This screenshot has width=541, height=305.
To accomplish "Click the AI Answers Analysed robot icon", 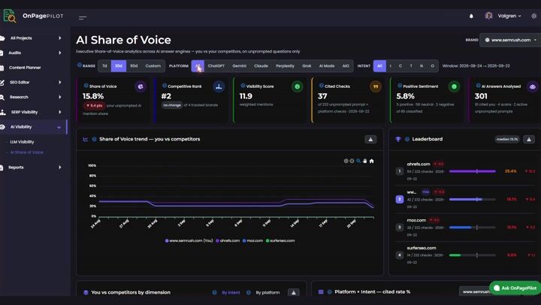I will tap(533, 86).
